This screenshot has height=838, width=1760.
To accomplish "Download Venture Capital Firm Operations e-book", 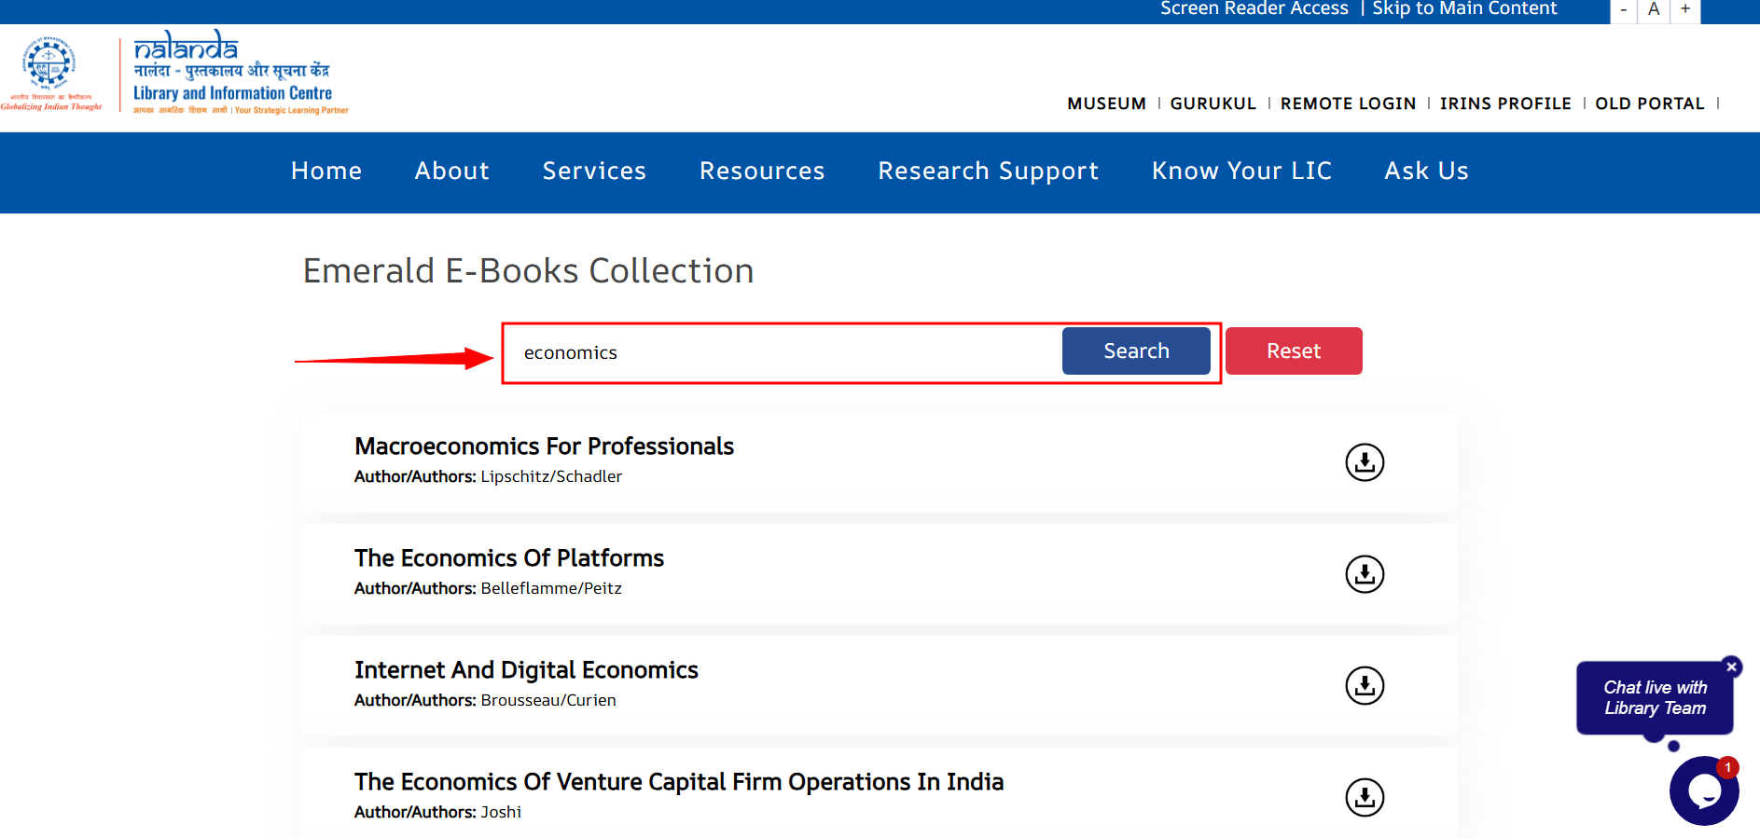I will (x=1364, y=798).
